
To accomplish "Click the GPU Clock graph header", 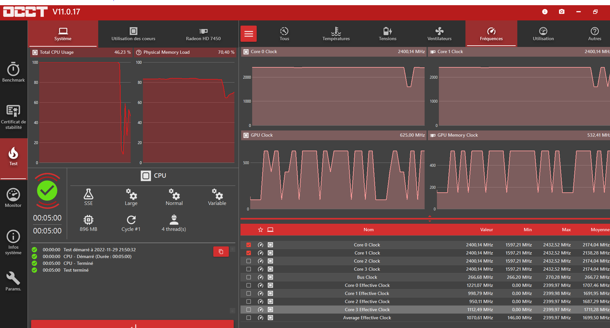I will coord(334,135).
